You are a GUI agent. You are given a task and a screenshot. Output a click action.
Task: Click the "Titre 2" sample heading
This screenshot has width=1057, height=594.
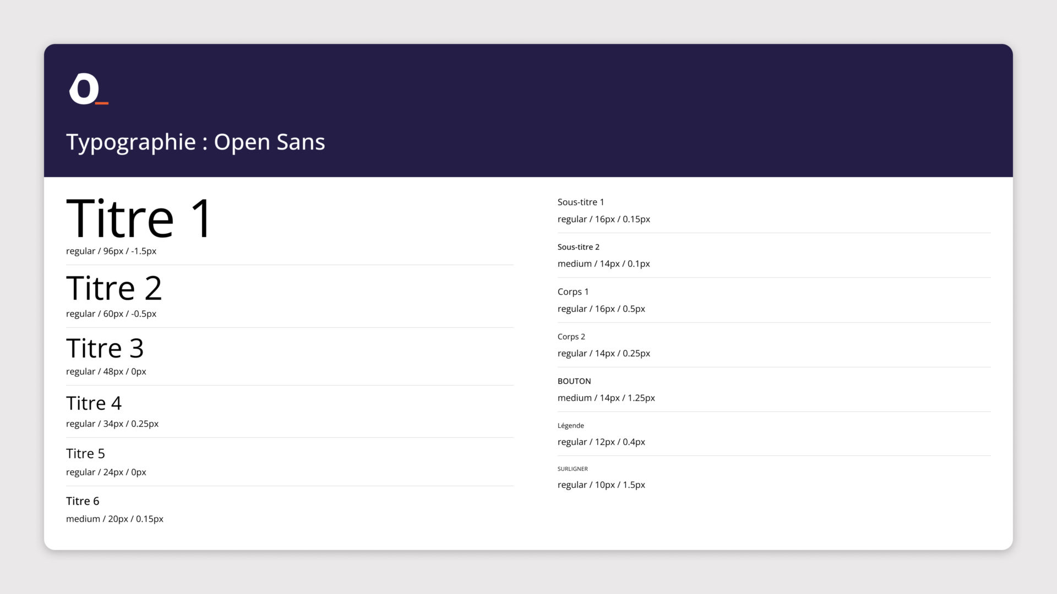pyautogui.click(x=114, y=288)
